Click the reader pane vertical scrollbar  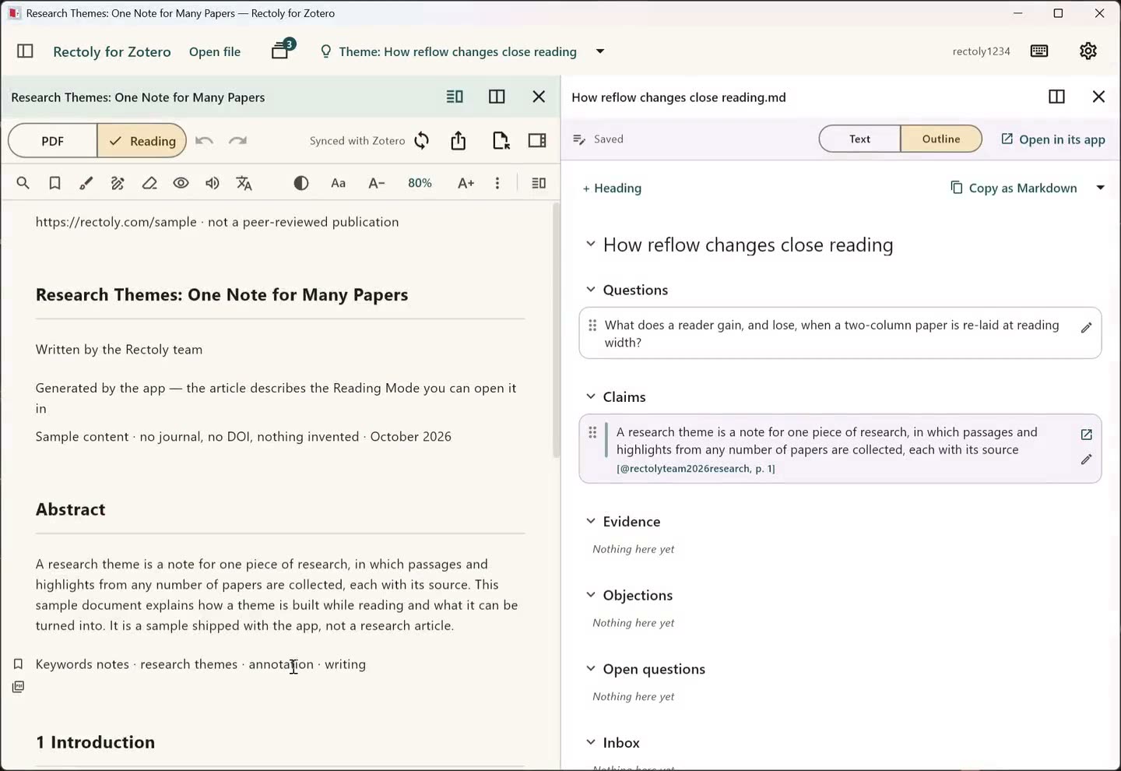pos(556,330)
